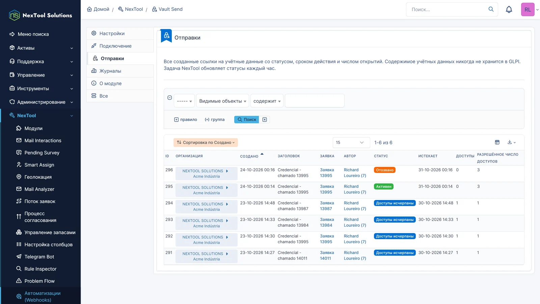
Task: Open Rule Inspector in sidebar
Action: (x=40, y=269)
